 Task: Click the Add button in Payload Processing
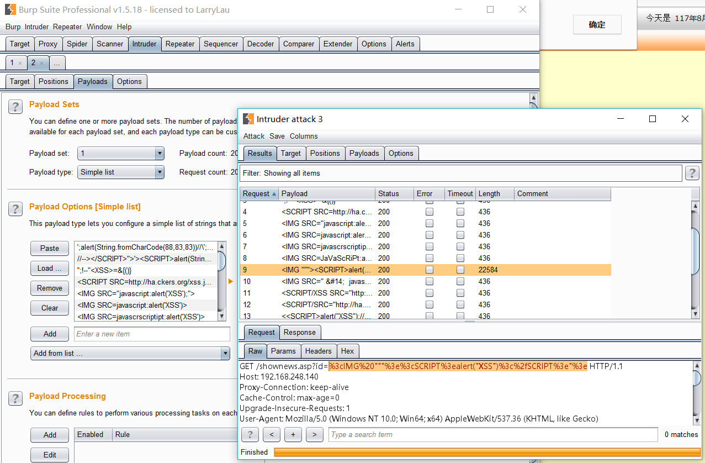tap(50, 435)
